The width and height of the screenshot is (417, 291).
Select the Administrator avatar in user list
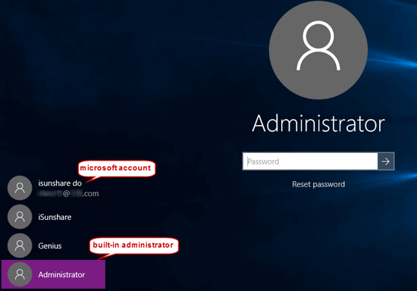tap(20, 274)
